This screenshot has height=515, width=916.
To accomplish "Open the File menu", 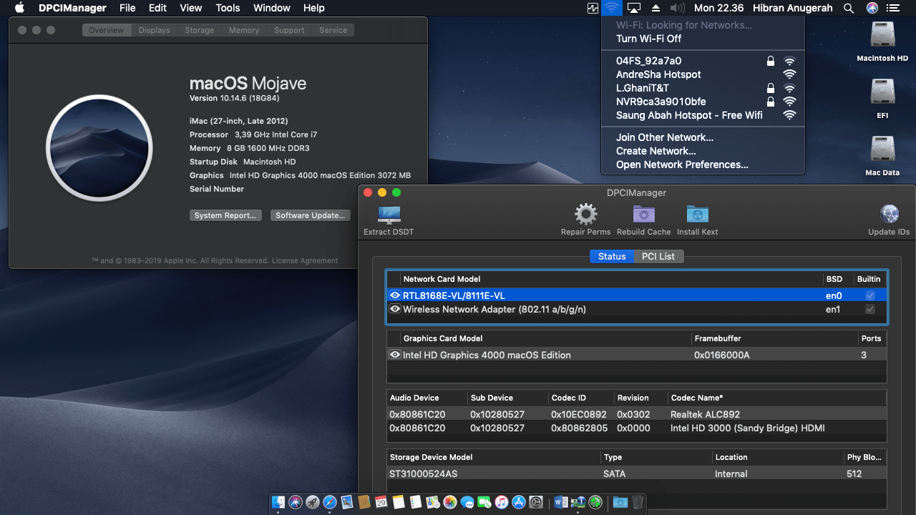I will (x=127, y=8).
